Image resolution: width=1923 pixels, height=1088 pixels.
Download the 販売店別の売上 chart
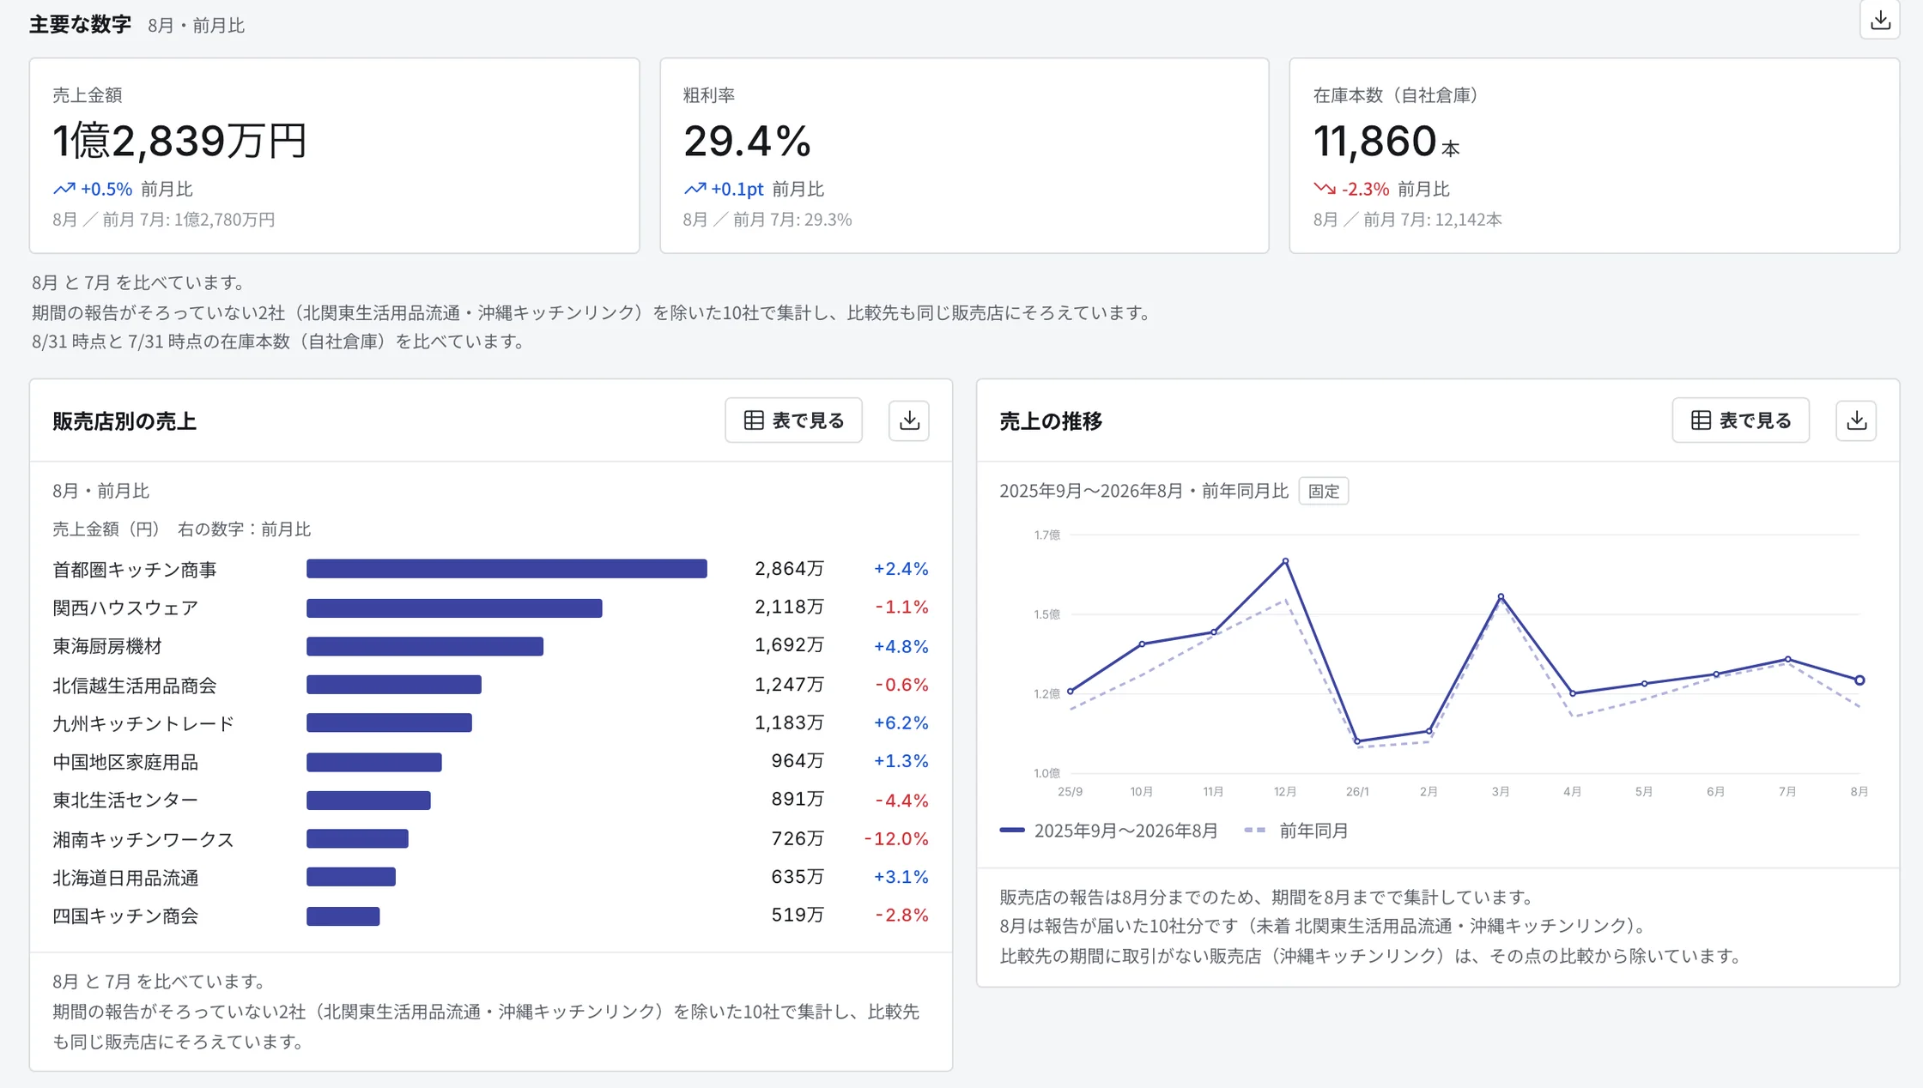click(909, 420)
